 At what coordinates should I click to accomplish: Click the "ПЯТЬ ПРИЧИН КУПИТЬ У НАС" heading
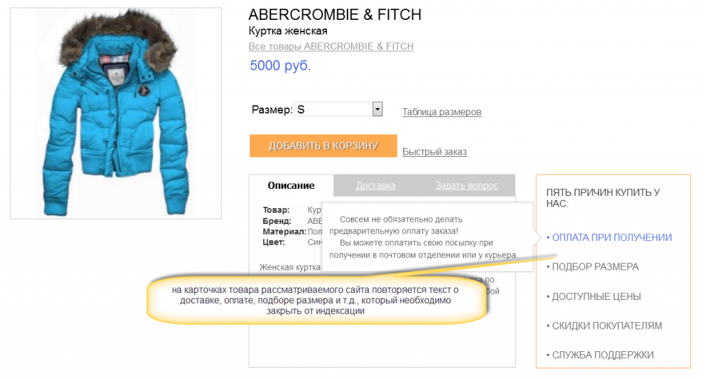pos(603,198)
